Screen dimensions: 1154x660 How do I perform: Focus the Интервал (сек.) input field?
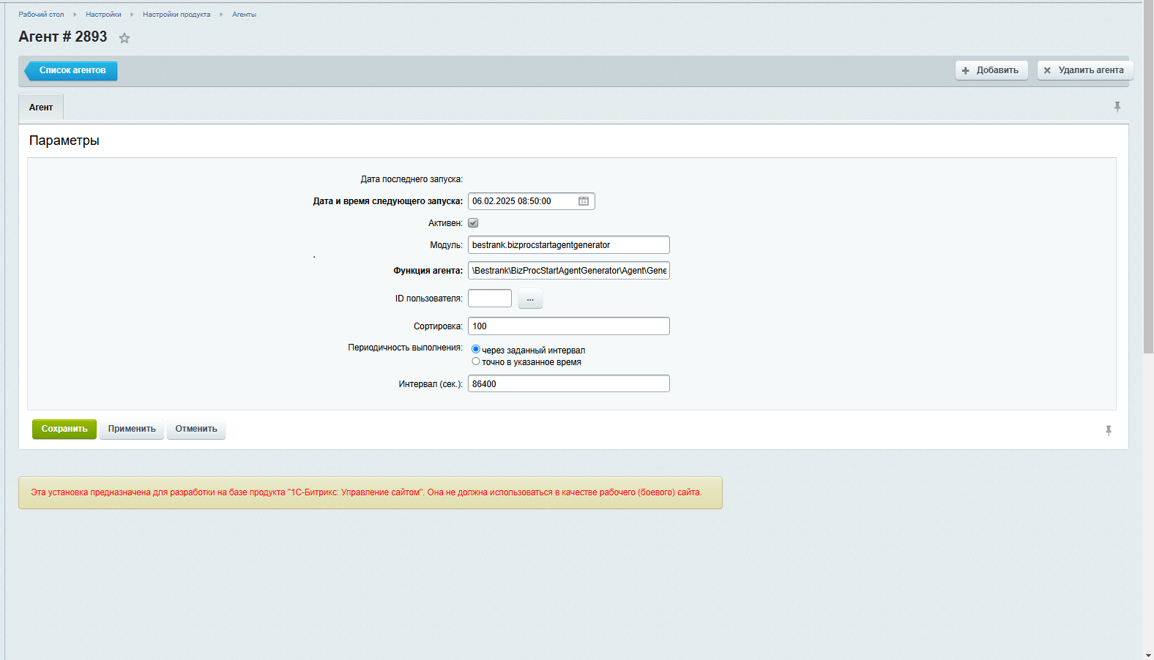568,384
